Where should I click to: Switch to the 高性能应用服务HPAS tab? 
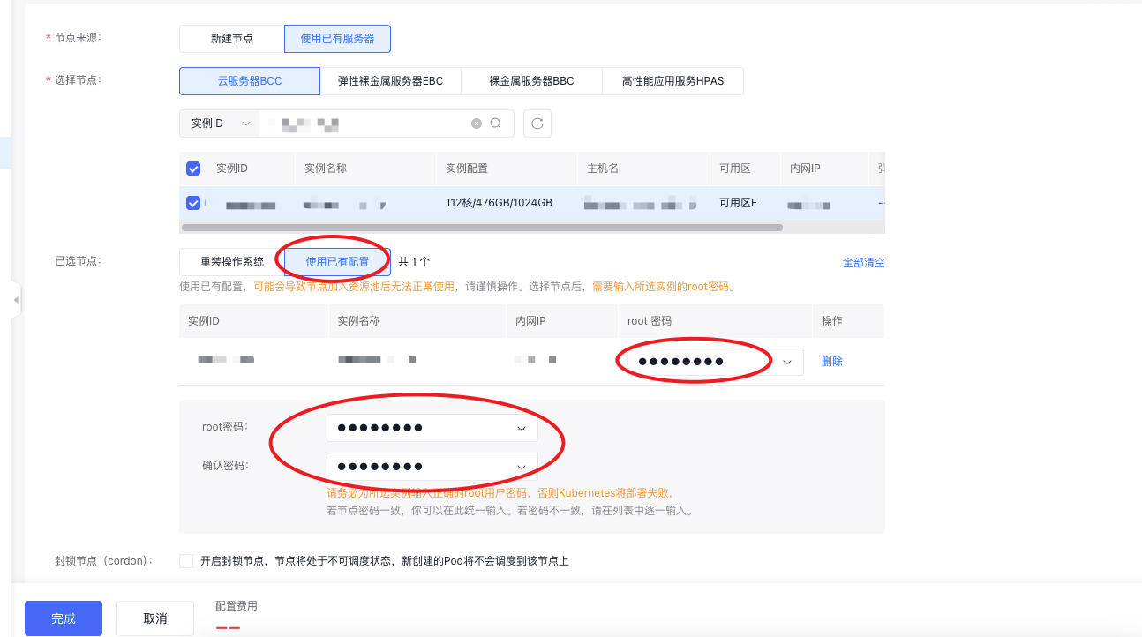672,81
